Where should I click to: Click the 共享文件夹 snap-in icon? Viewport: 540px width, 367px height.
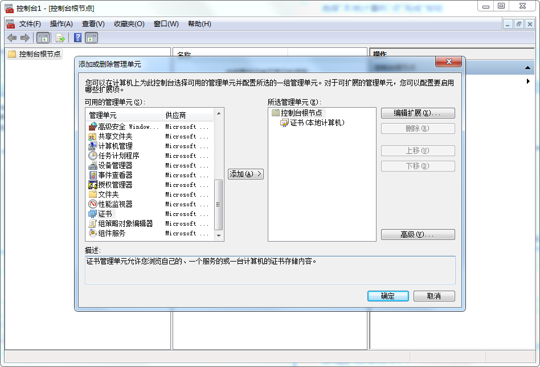(93, 136)
